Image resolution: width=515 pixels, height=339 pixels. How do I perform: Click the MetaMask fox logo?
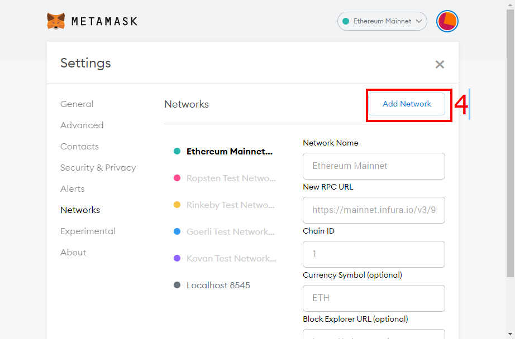point(56,21)
